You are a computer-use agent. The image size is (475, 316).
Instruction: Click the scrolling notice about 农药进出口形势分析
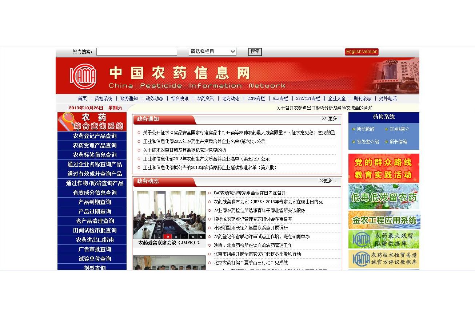[x=324, y=108]
